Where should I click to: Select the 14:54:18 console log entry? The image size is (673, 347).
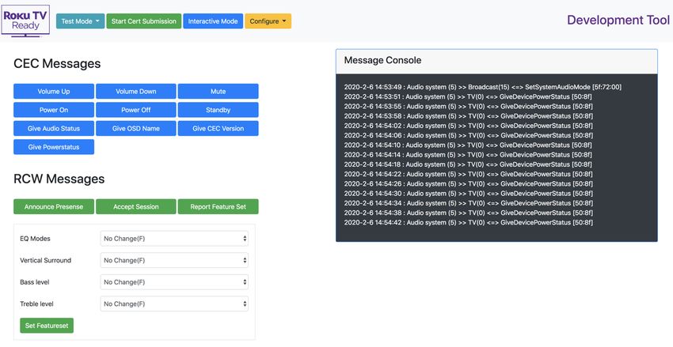(468, 164)
